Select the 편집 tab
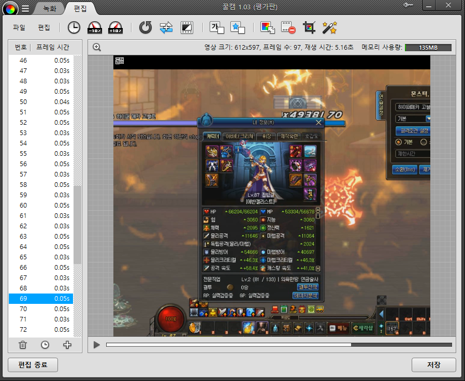The height and width of the screenshot is (381, 465). tap(80, 9)
